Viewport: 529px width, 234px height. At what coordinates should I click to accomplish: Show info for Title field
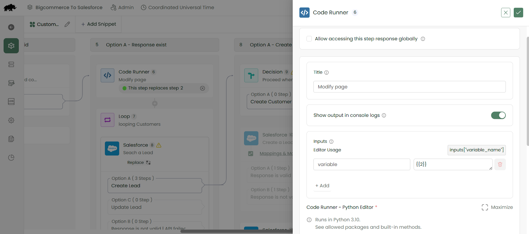327,73
